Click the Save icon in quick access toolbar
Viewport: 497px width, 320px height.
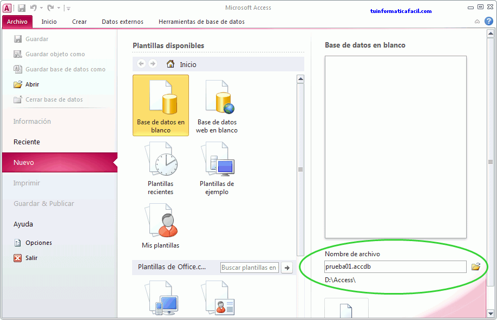click(x=22, y=8)
